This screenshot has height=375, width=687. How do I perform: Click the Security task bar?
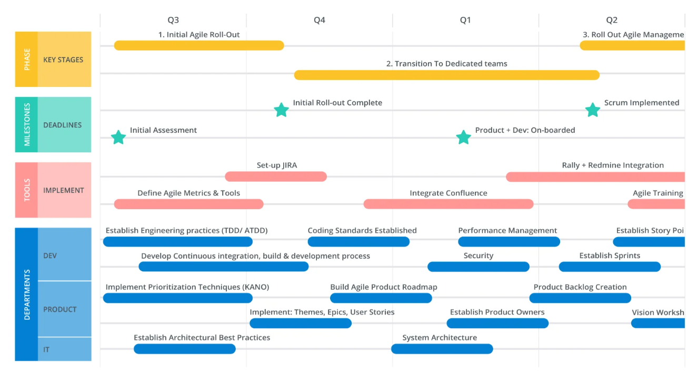[x=479, y=267]
